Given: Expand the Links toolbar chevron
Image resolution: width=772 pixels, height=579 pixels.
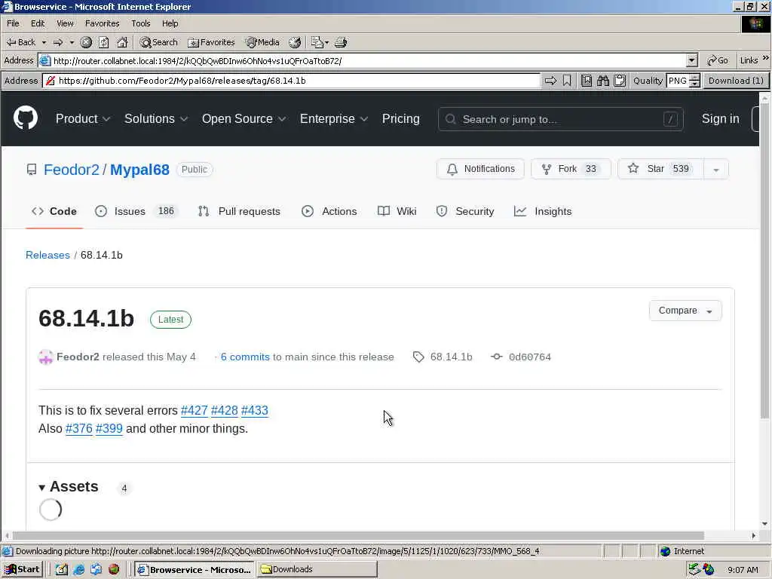Looking at the screenshot, I should (766, 58).
